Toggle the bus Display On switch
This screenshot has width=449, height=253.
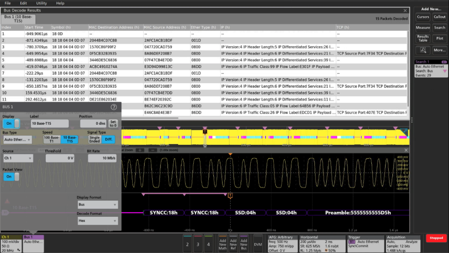point(11,124)
